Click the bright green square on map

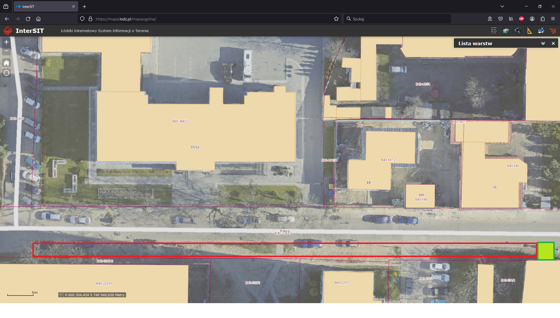[545, 251]
